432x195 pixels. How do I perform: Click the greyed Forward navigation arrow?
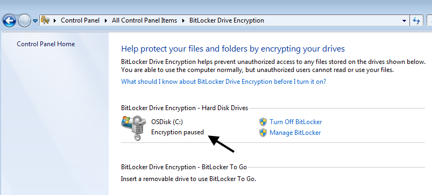click(25, 20)
